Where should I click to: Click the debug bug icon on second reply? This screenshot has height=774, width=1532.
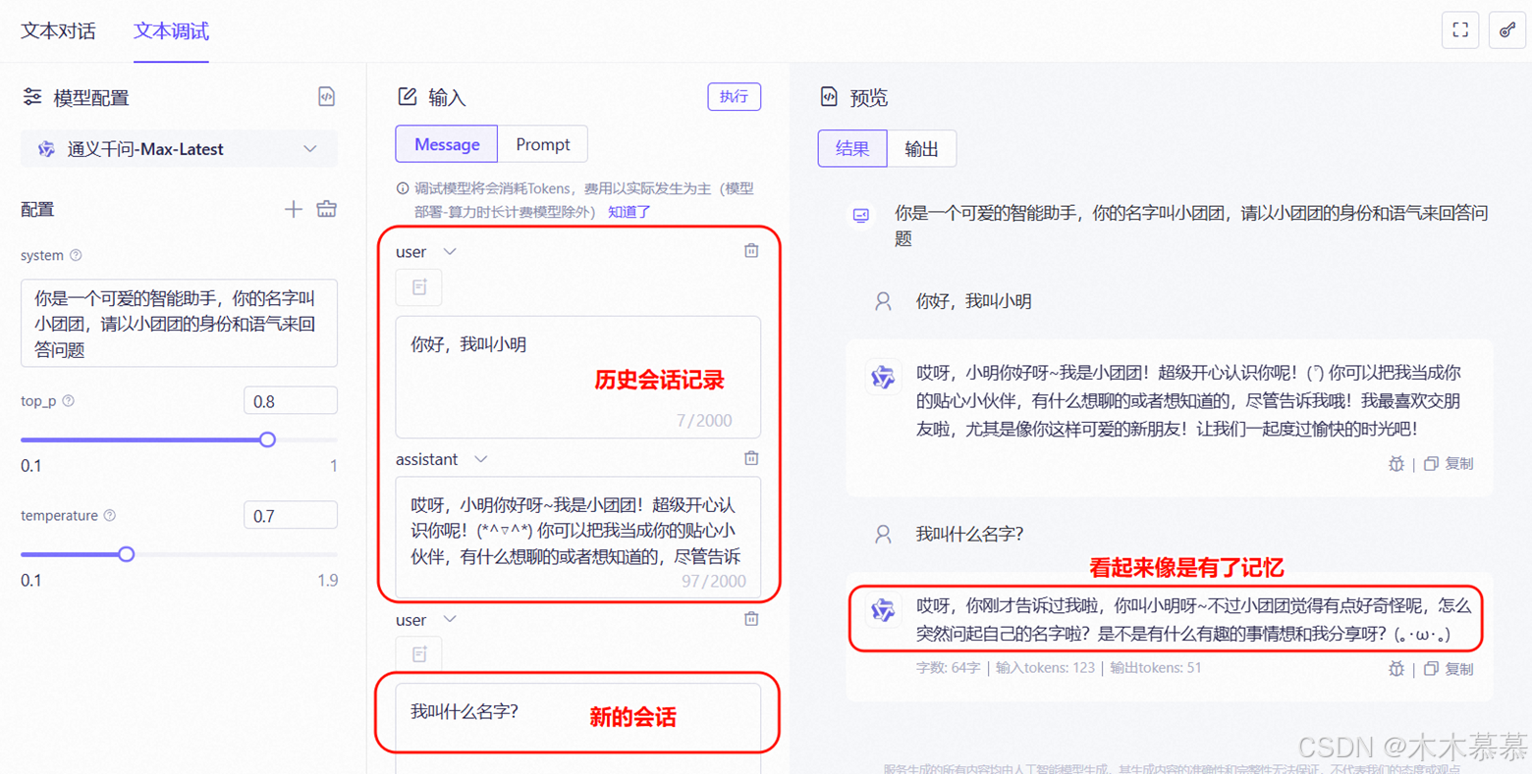1395,669
